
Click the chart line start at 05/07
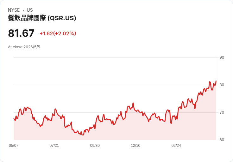(14, 118)
